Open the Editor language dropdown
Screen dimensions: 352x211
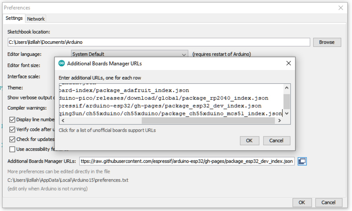(129, 54)
